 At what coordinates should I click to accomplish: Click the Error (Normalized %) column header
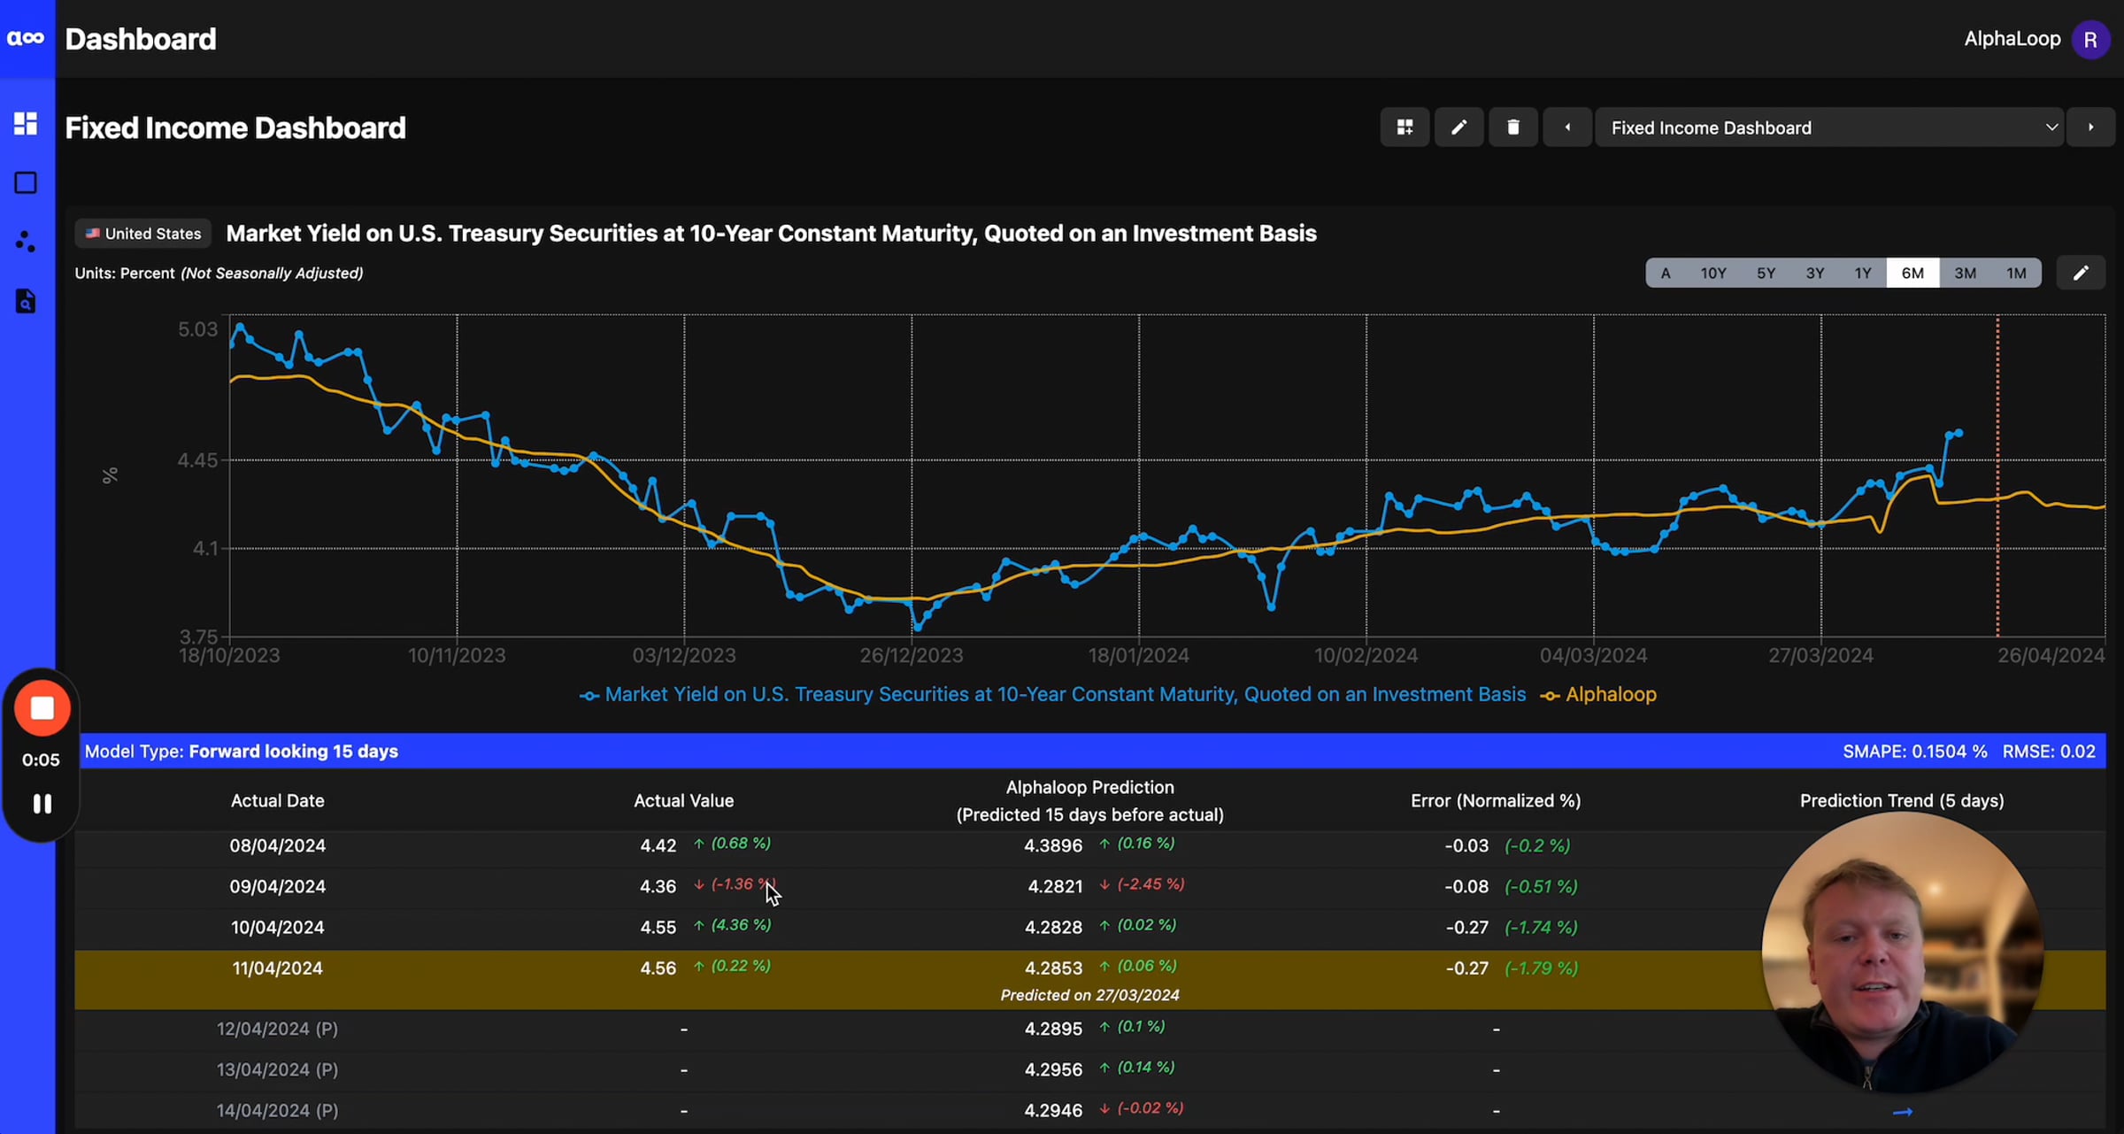click(x=1496, y=801)
